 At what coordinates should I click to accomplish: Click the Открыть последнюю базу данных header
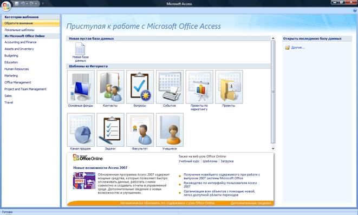313,38
